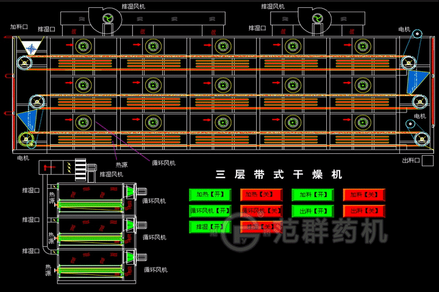The height and width of the screenshot is (292, 439).
Task: Click the bottom-left green drive roller
Action: (26, 139)
